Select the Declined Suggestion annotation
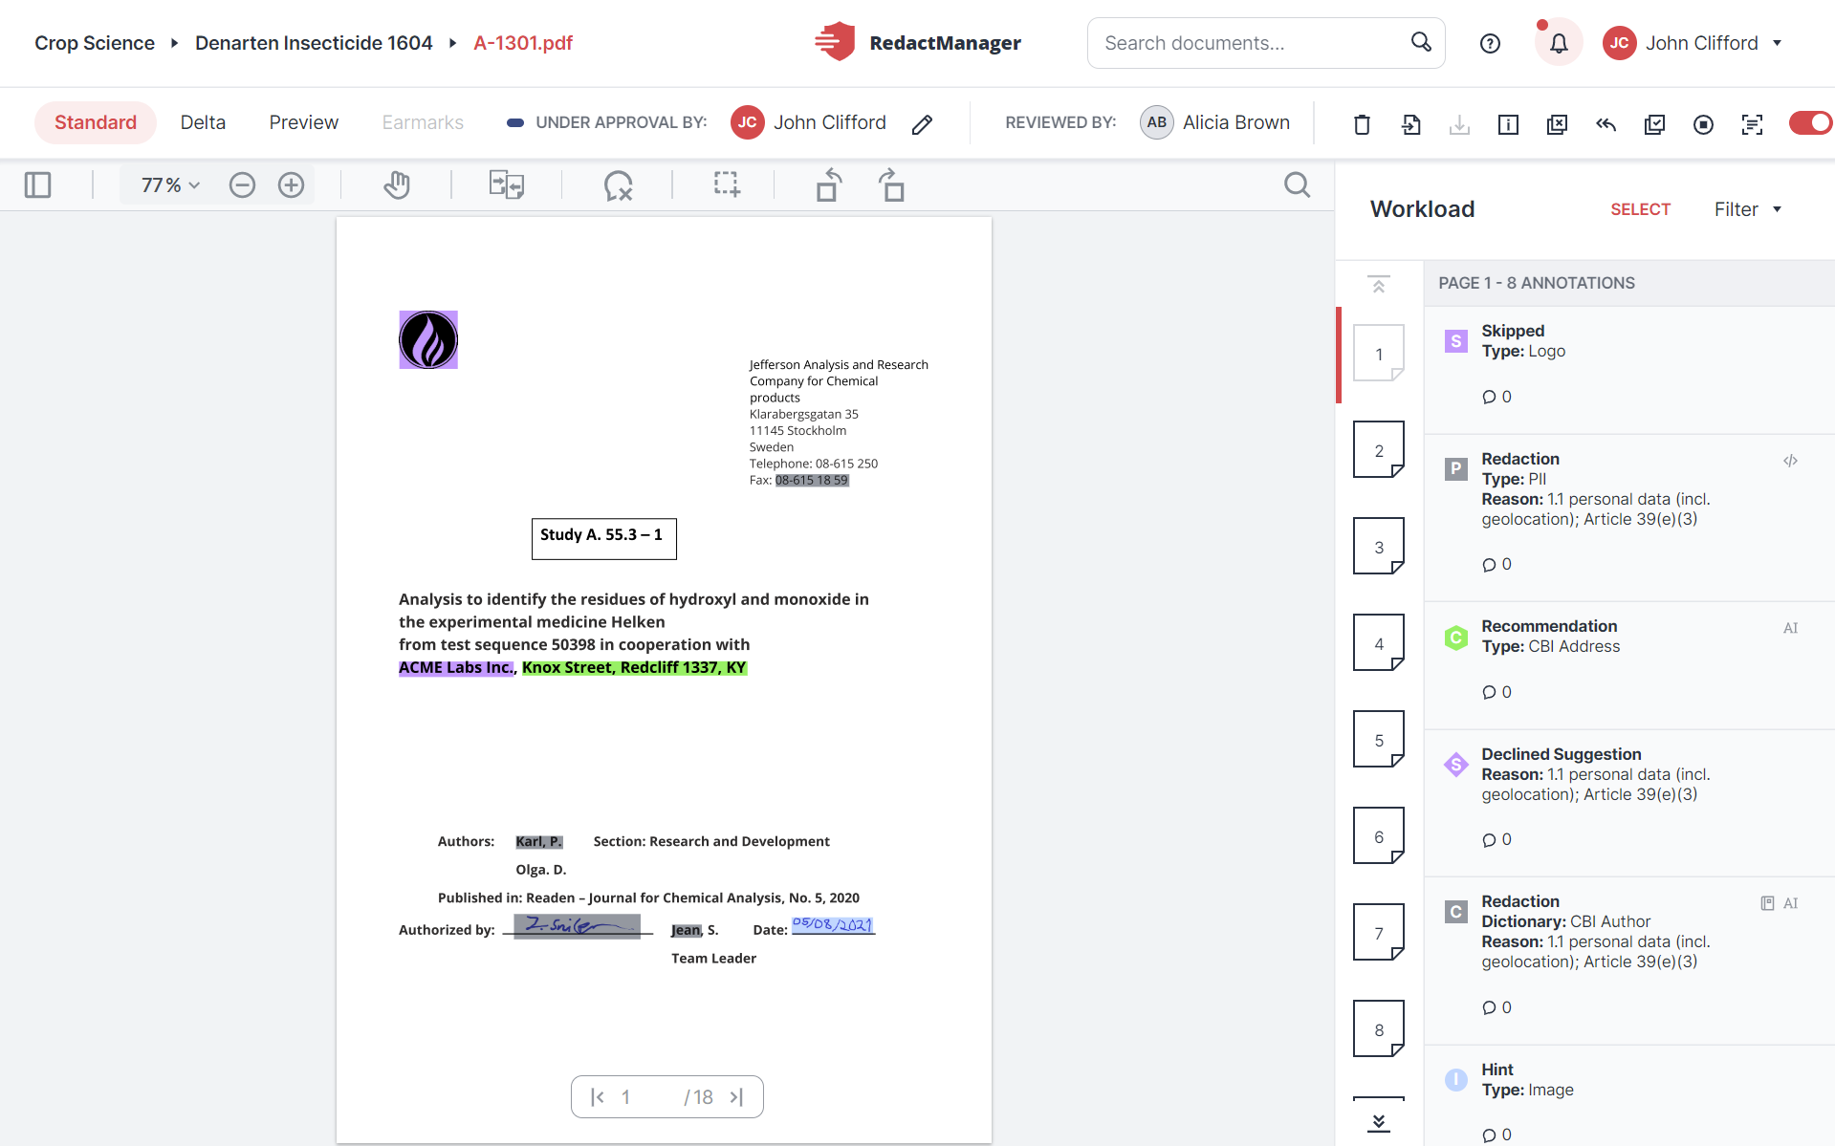1835x1146 pixels. pos(1629,803)
